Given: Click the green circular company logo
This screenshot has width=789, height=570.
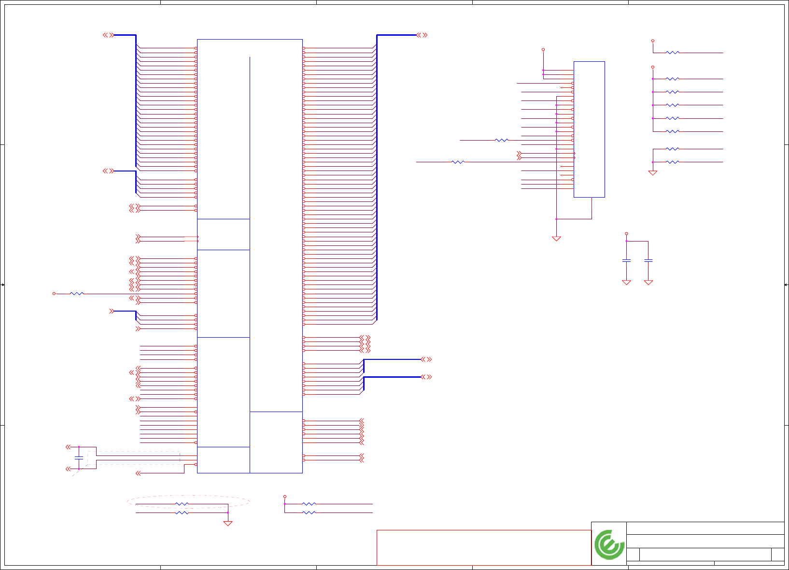Looking at the screenshot, I should point(609,544).
